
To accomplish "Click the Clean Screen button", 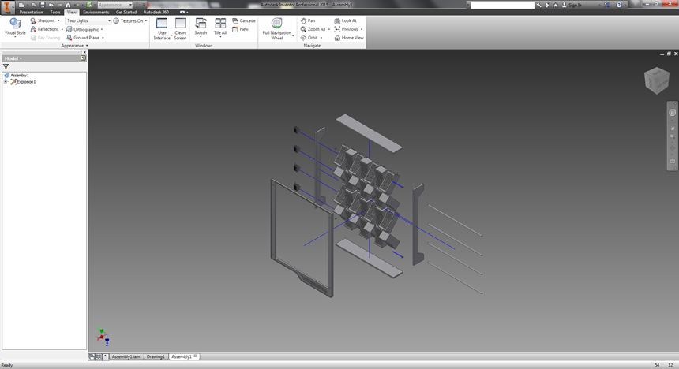I will [x=180, y=29].
